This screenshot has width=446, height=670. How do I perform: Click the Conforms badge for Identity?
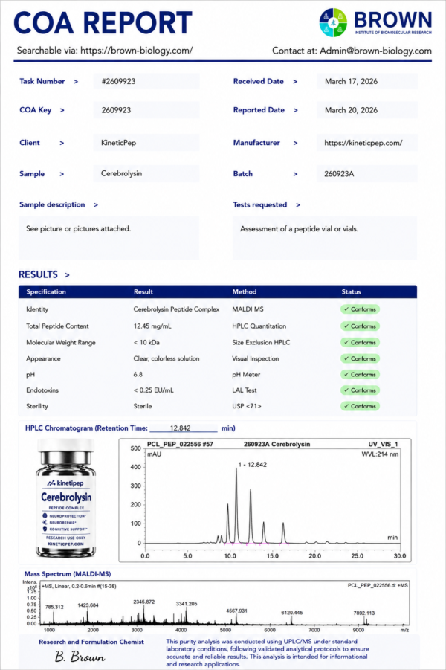coord(360,309)
